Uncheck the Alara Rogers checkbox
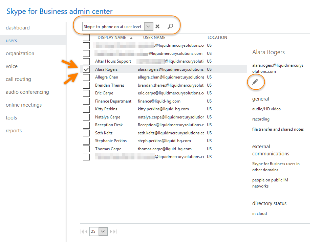The height and width of the screenshot is (242, 322). pyautogui.click(x=86, y=69)
